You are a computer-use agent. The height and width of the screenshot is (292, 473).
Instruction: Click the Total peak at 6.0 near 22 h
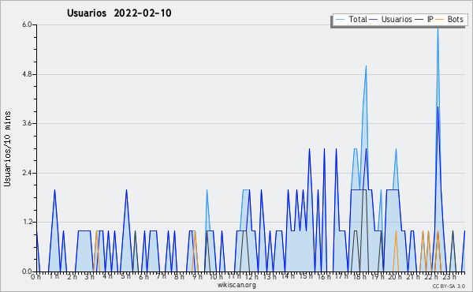[x=438, y=28]
